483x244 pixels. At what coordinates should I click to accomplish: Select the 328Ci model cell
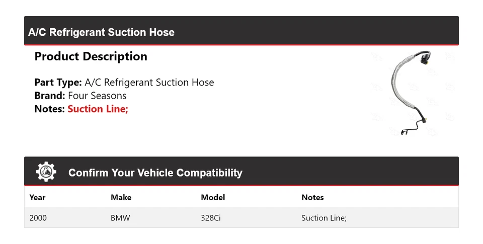[211, 218]
